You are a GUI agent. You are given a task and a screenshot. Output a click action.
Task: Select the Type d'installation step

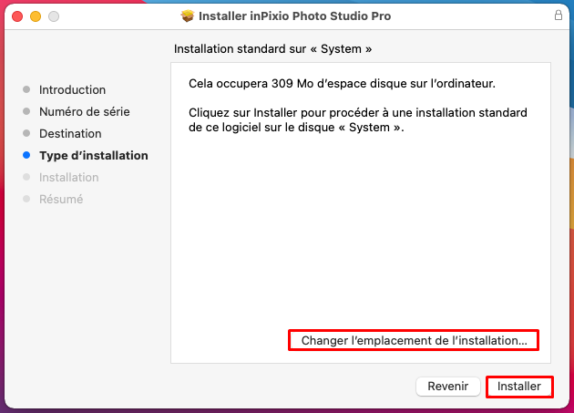click(94, 155)
